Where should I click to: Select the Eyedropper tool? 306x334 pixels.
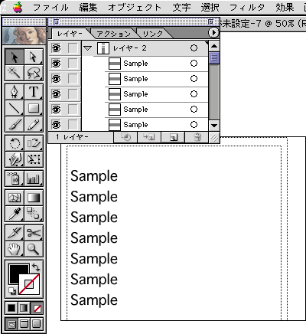tap(15, 214)
